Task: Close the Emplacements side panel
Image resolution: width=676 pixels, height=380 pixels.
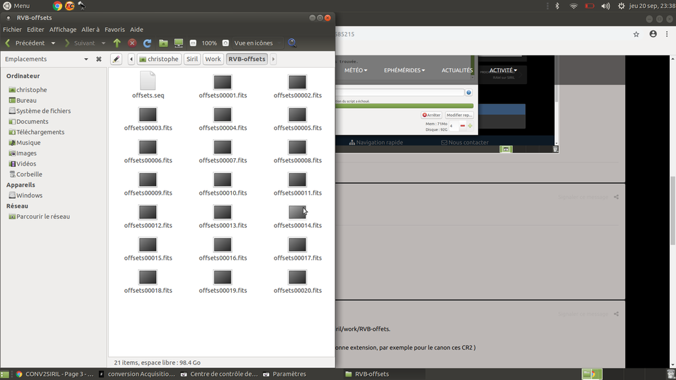Action: pos(99,59)
